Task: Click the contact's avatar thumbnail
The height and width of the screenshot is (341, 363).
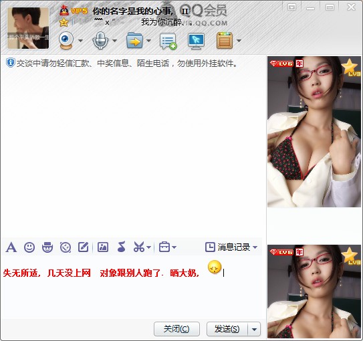Action: (28, 28)
